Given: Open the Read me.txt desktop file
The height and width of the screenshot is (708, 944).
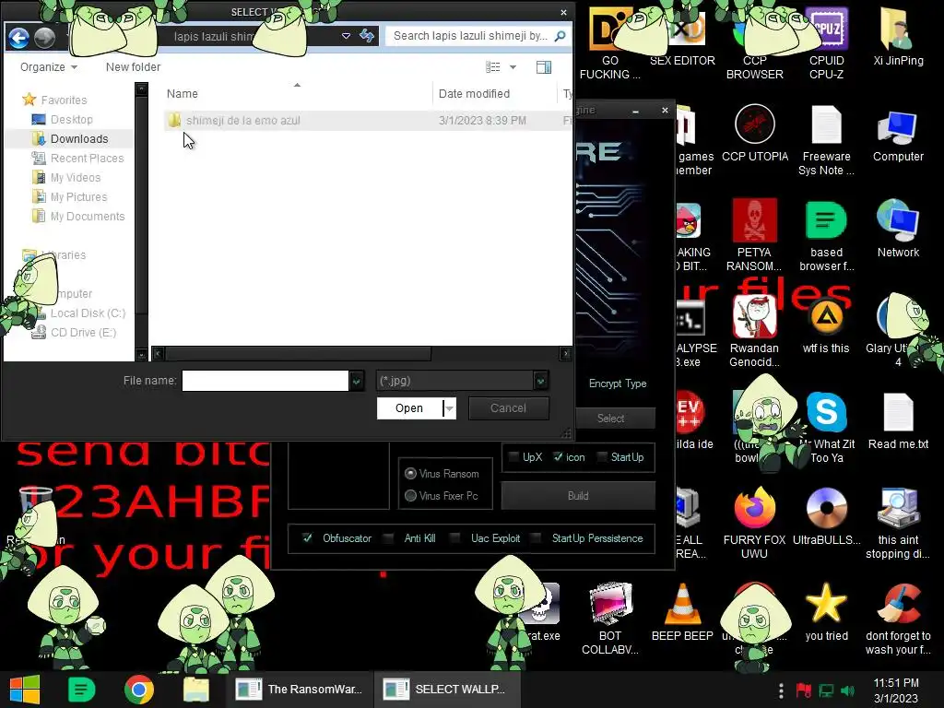Looking at the screenshot, I should click(898, 420).
